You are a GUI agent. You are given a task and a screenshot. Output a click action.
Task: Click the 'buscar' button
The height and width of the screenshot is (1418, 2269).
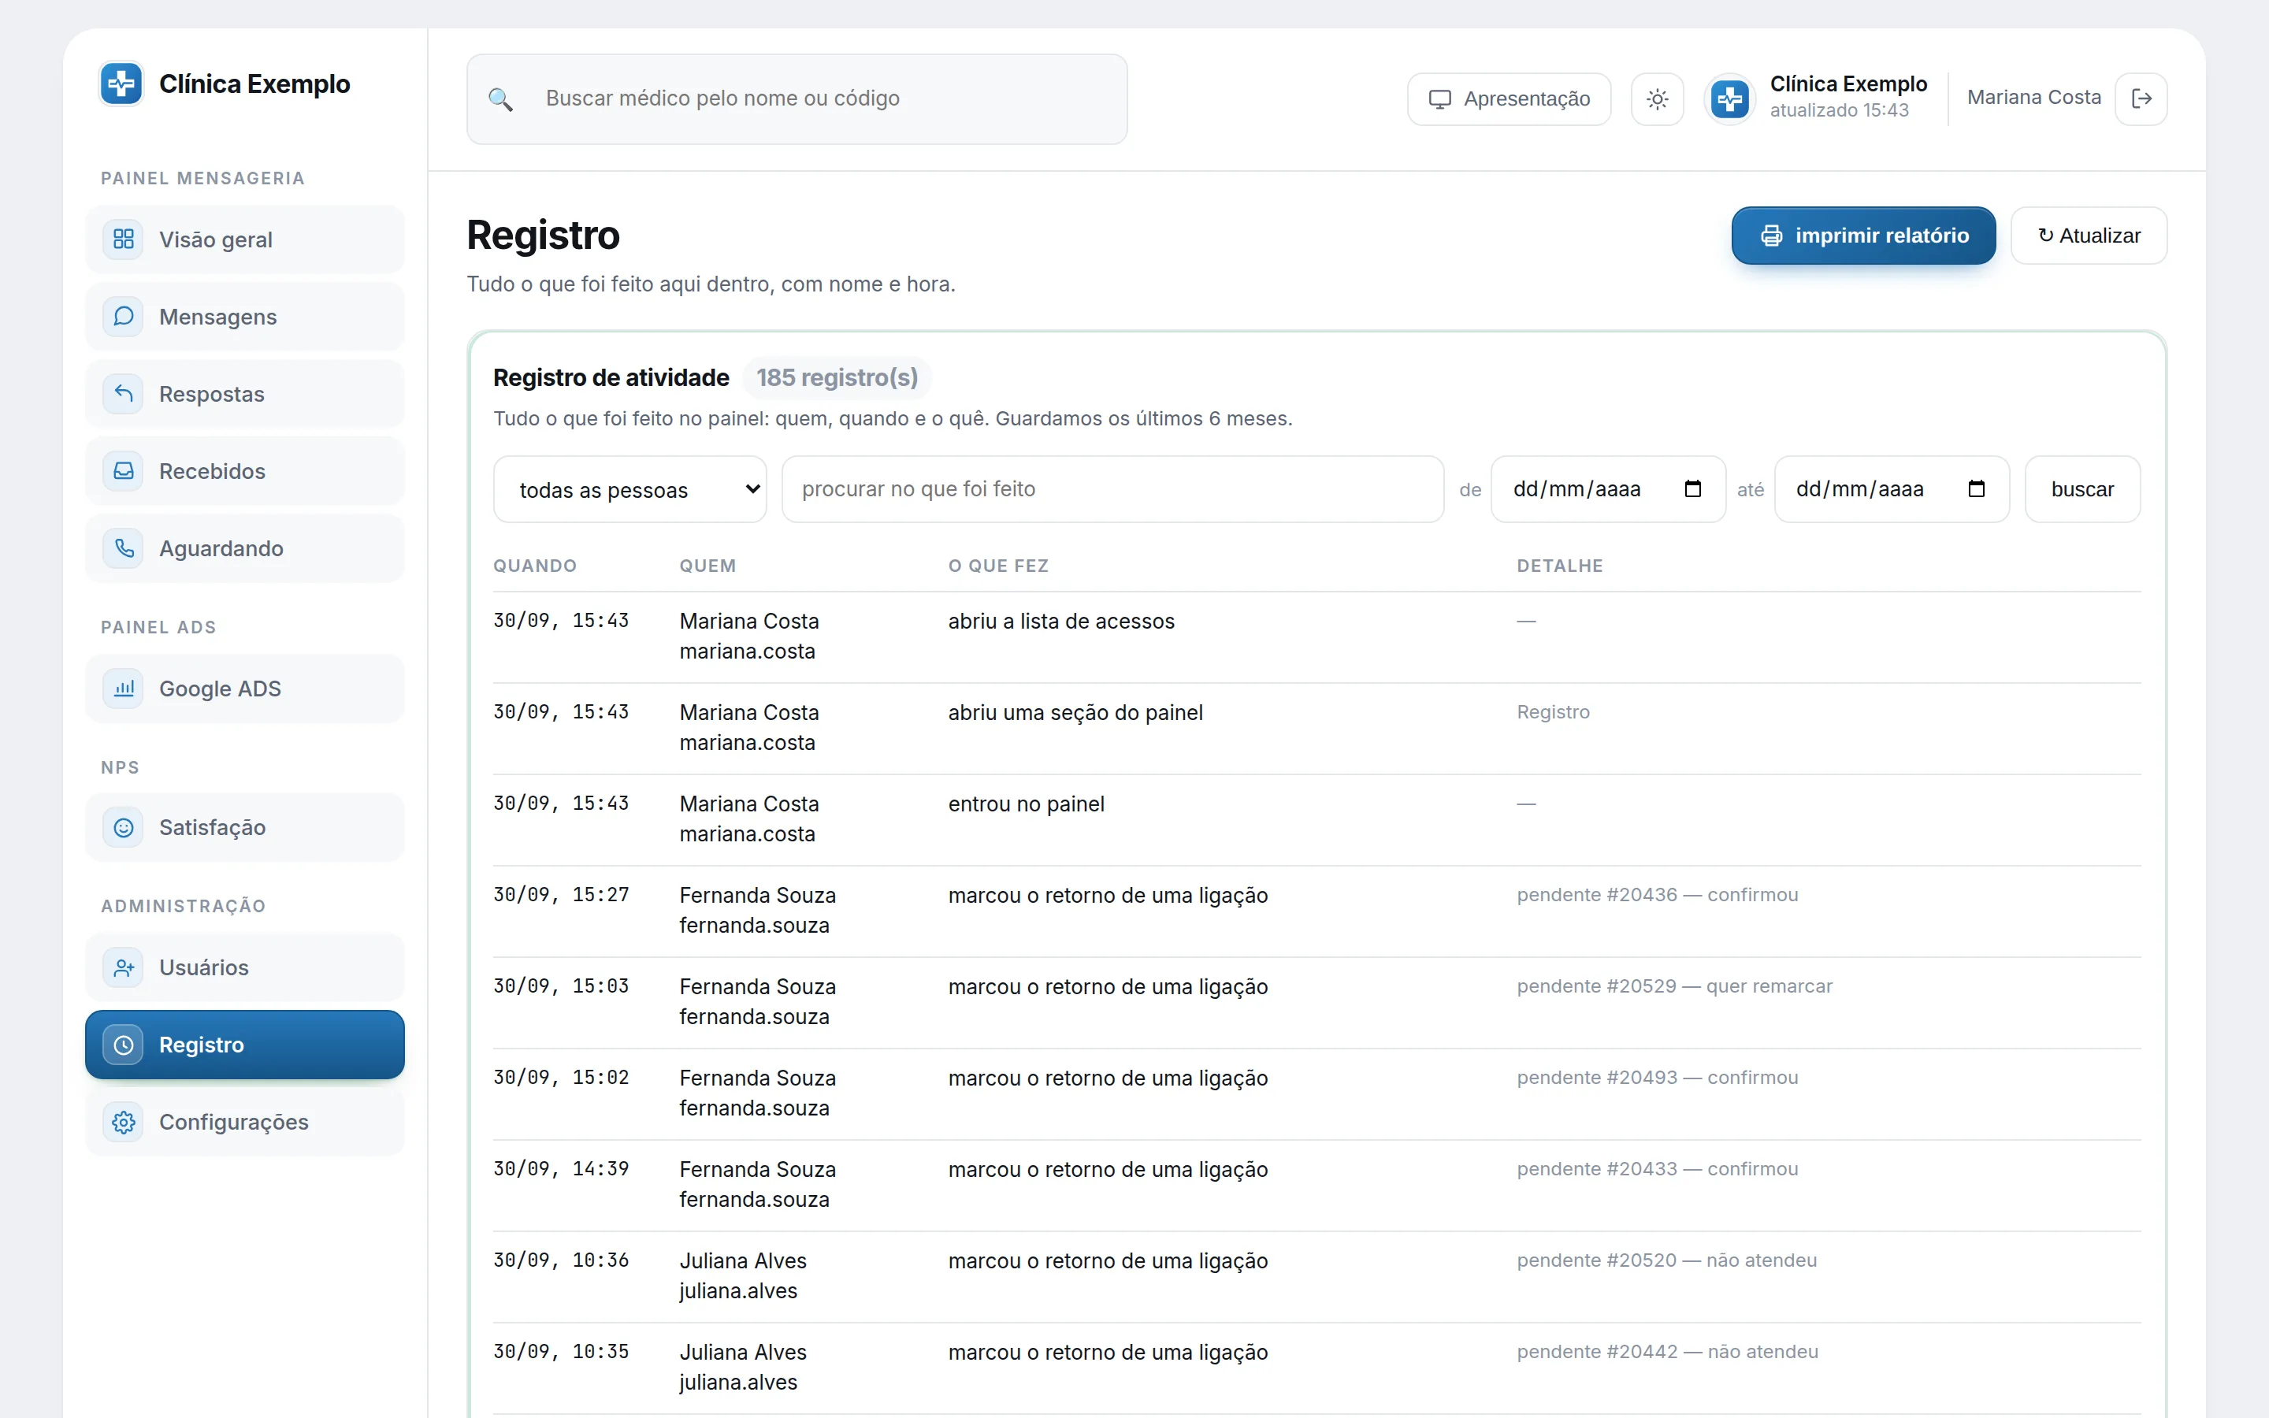tap(2082, 488)
